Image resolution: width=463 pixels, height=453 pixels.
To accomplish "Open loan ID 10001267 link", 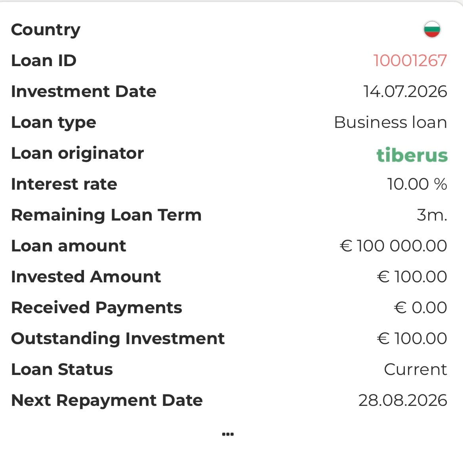I will 410,61.
